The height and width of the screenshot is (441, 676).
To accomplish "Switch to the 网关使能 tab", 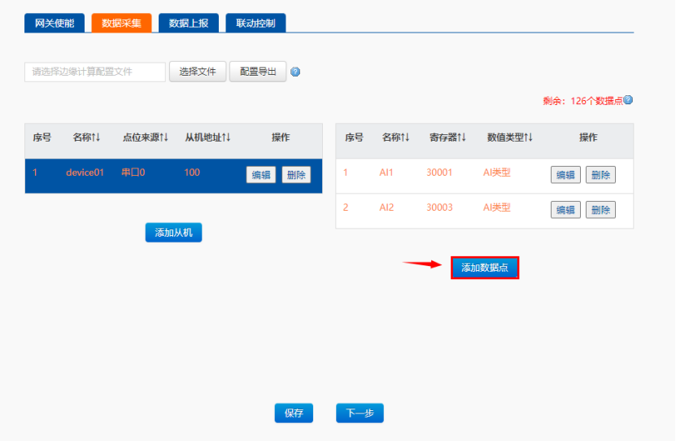I will tap(55, 24).
